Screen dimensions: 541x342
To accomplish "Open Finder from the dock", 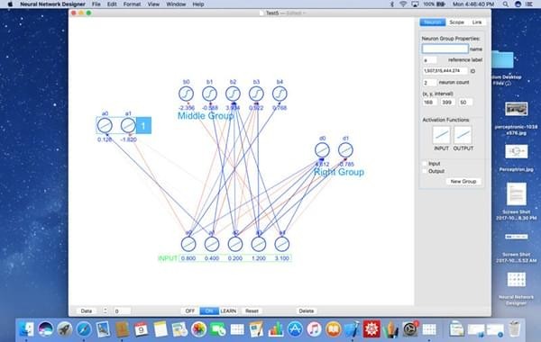I will tap(26, 329).
